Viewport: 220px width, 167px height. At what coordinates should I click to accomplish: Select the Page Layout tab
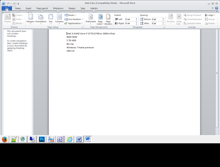[42, 8]
